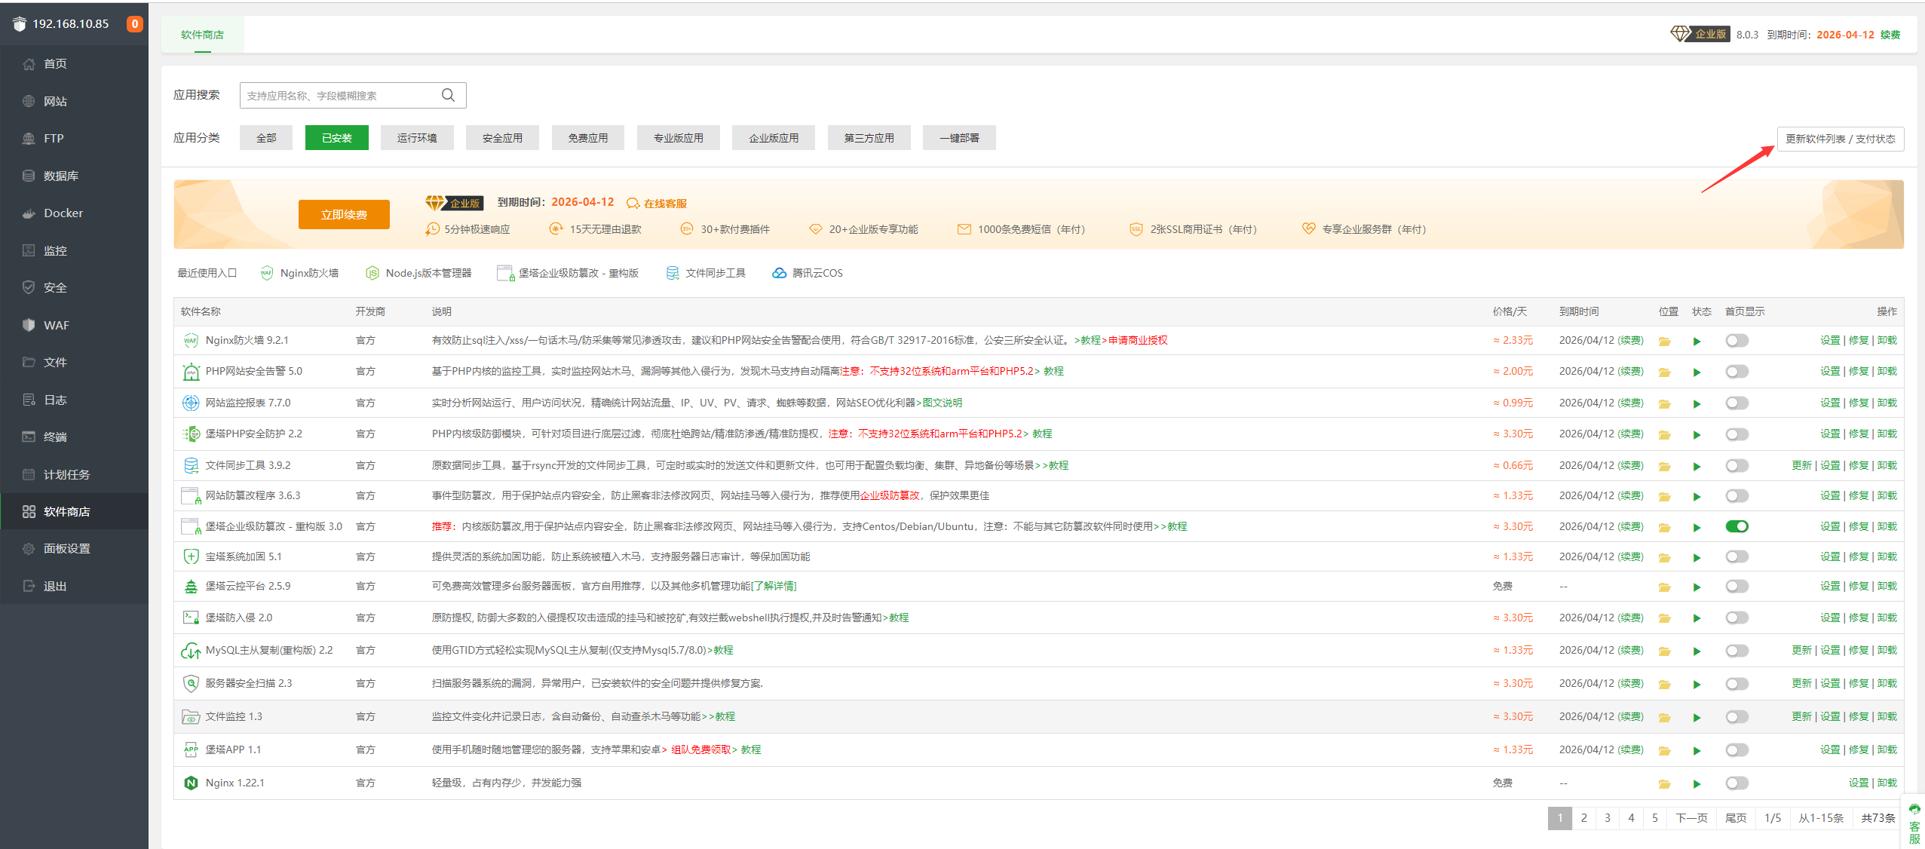Enable homepage display for Nginx防火墙
This screenshot has width=1925, height=849.
click(x=1736, y=341)
